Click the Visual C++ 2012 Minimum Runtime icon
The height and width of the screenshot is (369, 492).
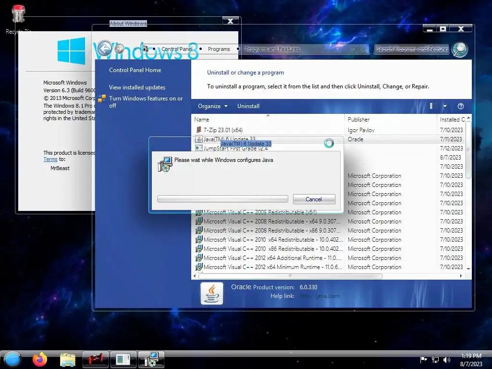coord(198,267)
